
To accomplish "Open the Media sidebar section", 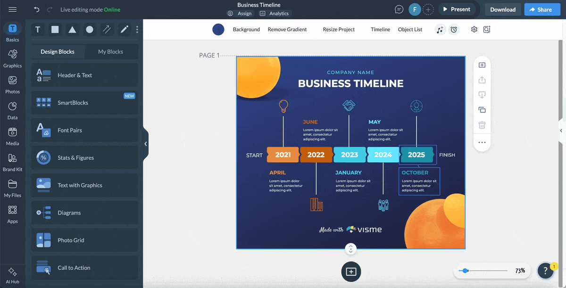I will pos(13,137).
